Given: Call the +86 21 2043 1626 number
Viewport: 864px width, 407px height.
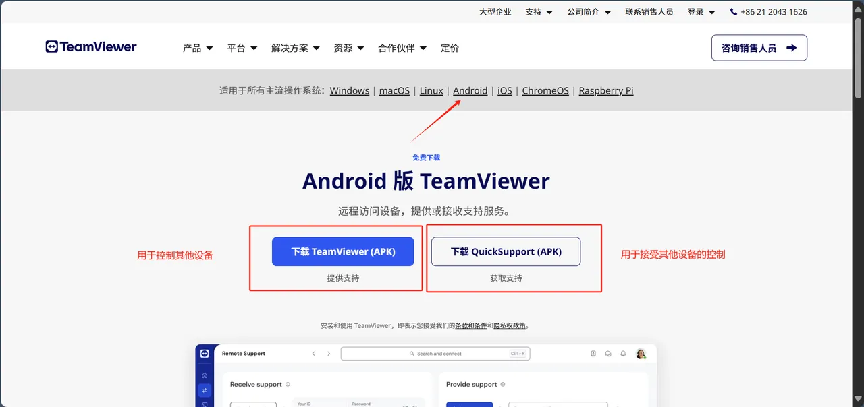Looking at the screenshot, I should [774, 12].
